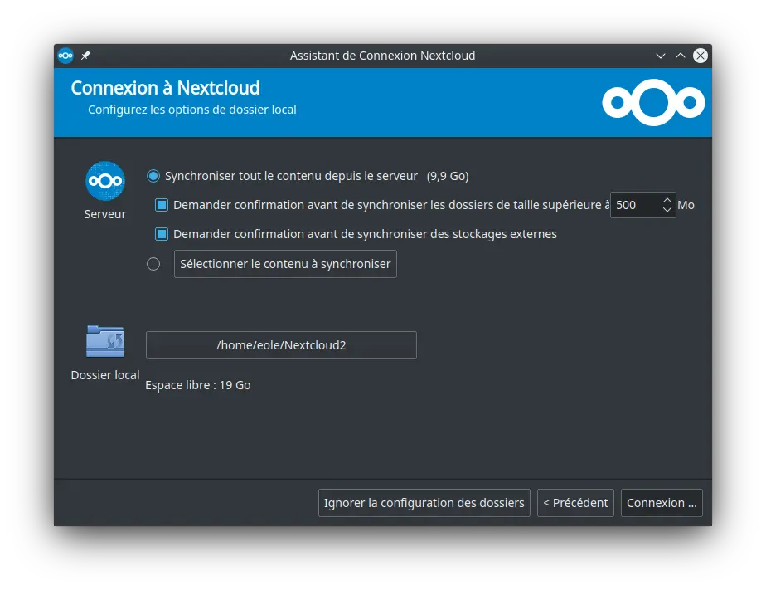Toggle confirmation for large folders checkbox
Screen dimensions: 766x590
pos(162,205)
